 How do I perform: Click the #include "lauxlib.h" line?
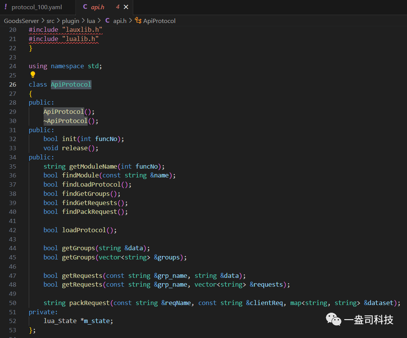(65, 30)
